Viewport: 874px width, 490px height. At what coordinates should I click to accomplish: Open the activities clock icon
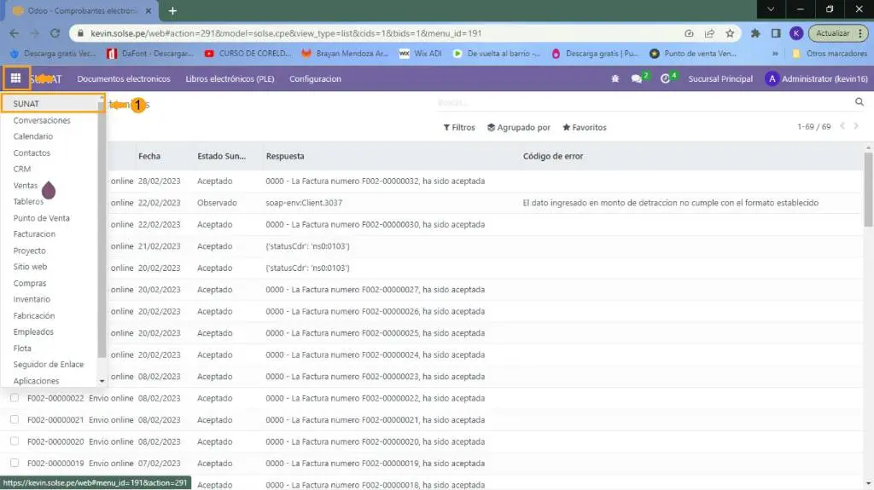point(666,79)
